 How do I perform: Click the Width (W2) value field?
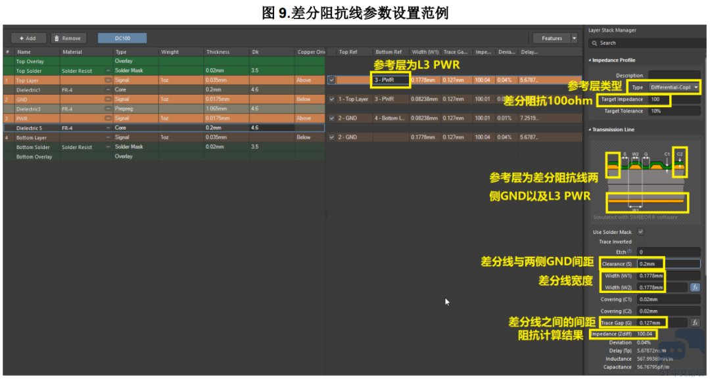click(662, 288)
